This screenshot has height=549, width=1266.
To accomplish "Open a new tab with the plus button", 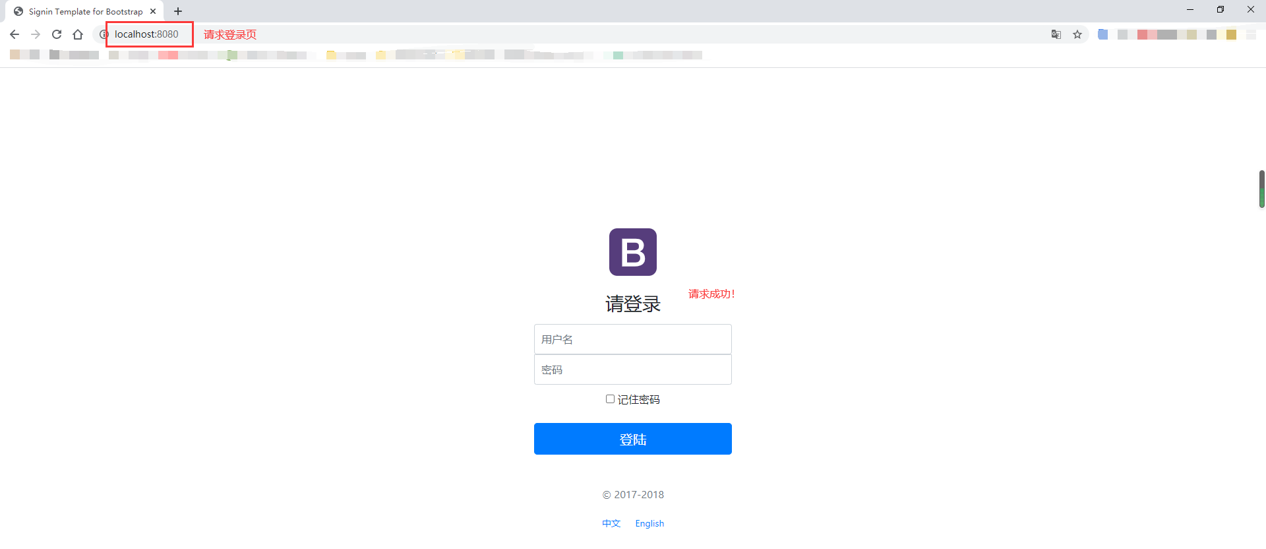I will click(178, 11).
